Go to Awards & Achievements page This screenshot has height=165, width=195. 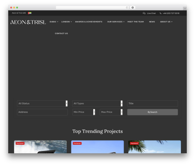[x=89, y=22]
